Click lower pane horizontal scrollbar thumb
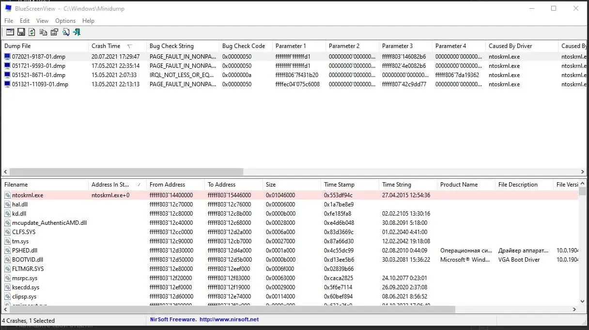This screenshot has height=330, width=589. (232, 309)
